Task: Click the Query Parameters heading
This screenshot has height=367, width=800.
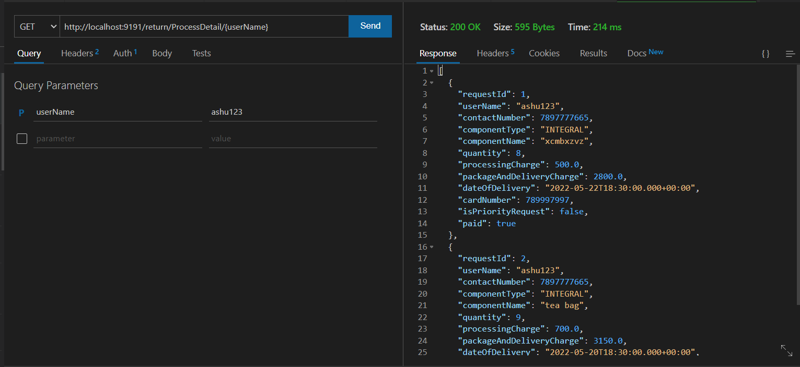Action: 56,85
